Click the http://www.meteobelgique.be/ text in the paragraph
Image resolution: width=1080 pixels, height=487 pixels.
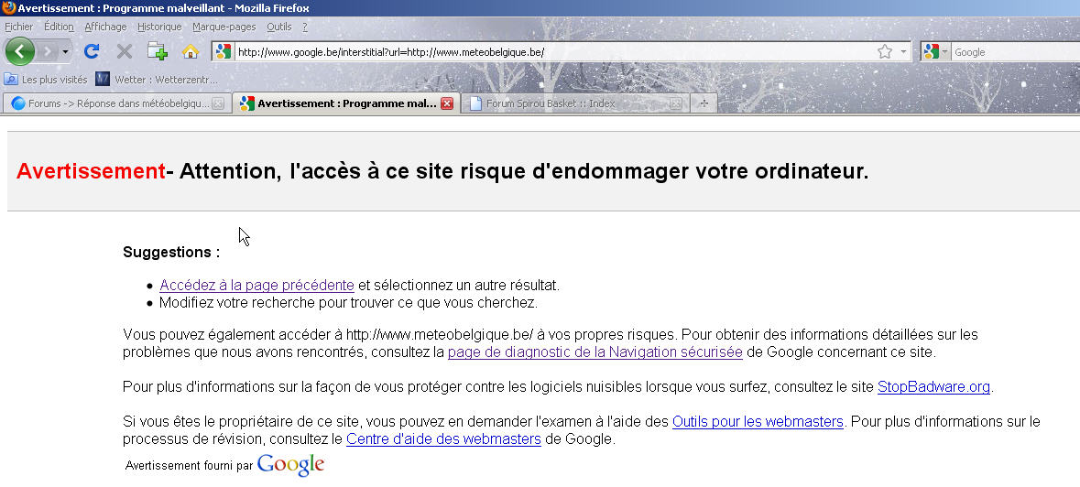(x=440, y=335)
